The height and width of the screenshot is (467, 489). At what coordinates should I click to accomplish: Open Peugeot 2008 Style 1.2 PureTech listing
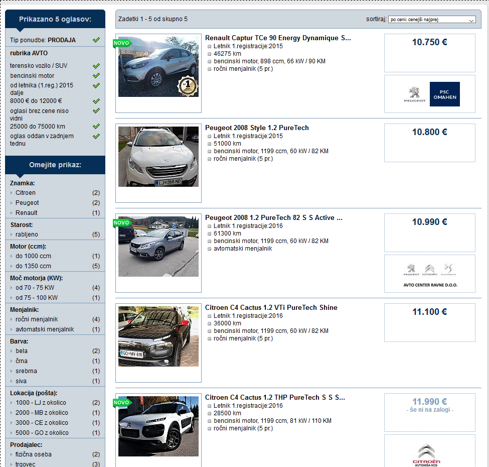pos(257,128)
